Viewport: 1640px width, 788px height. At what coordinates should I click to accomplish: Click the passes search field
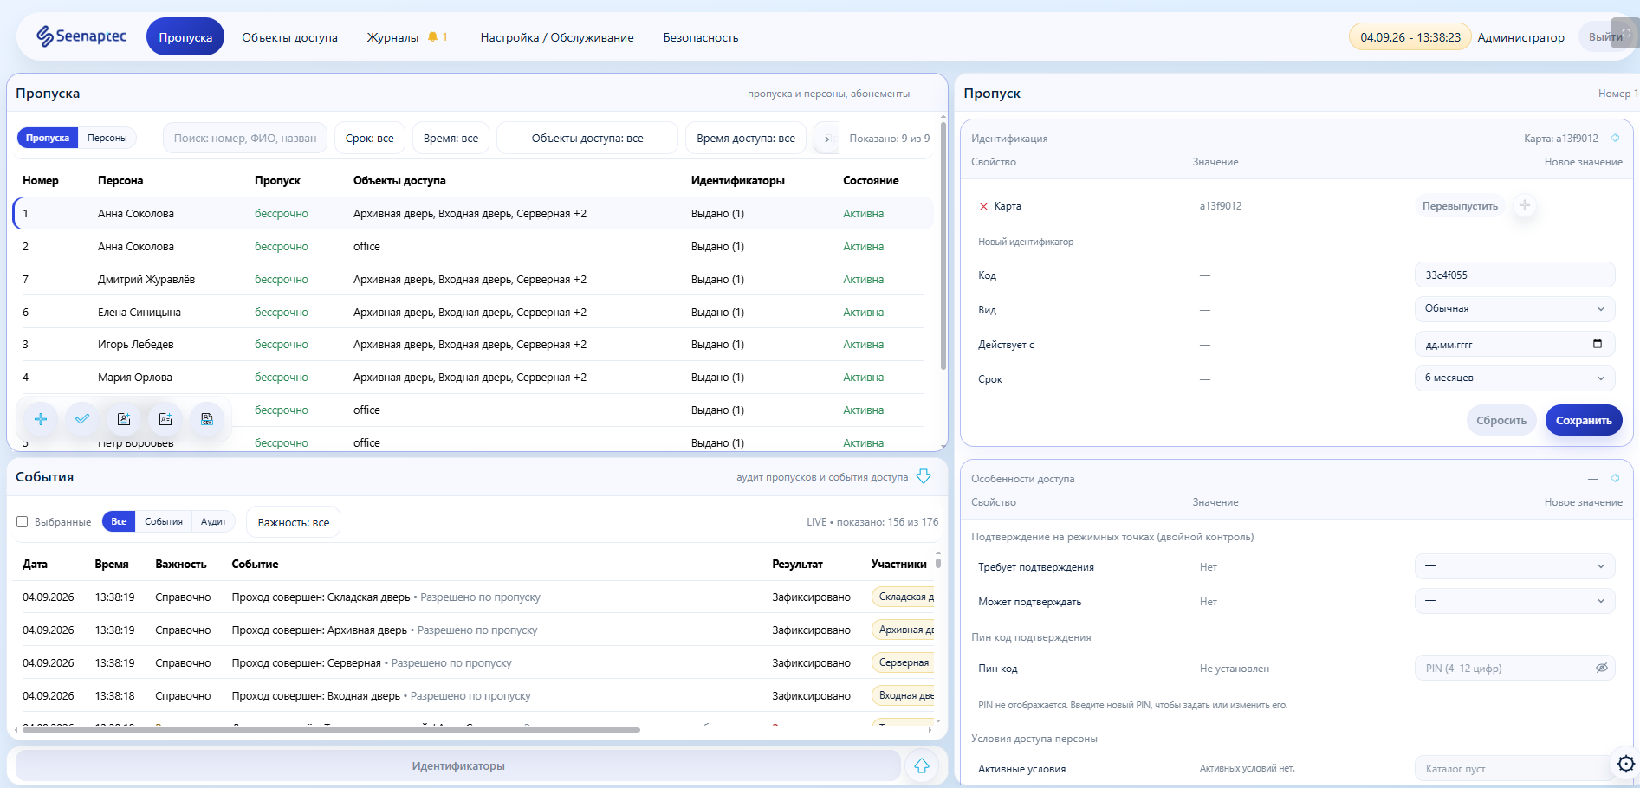tap(245, 138)
